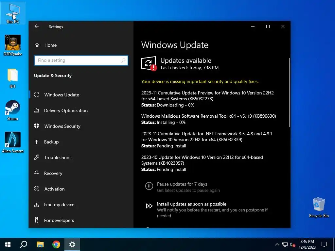
Task: Click the missing important security fixes message
Action: tap(200, 81)
